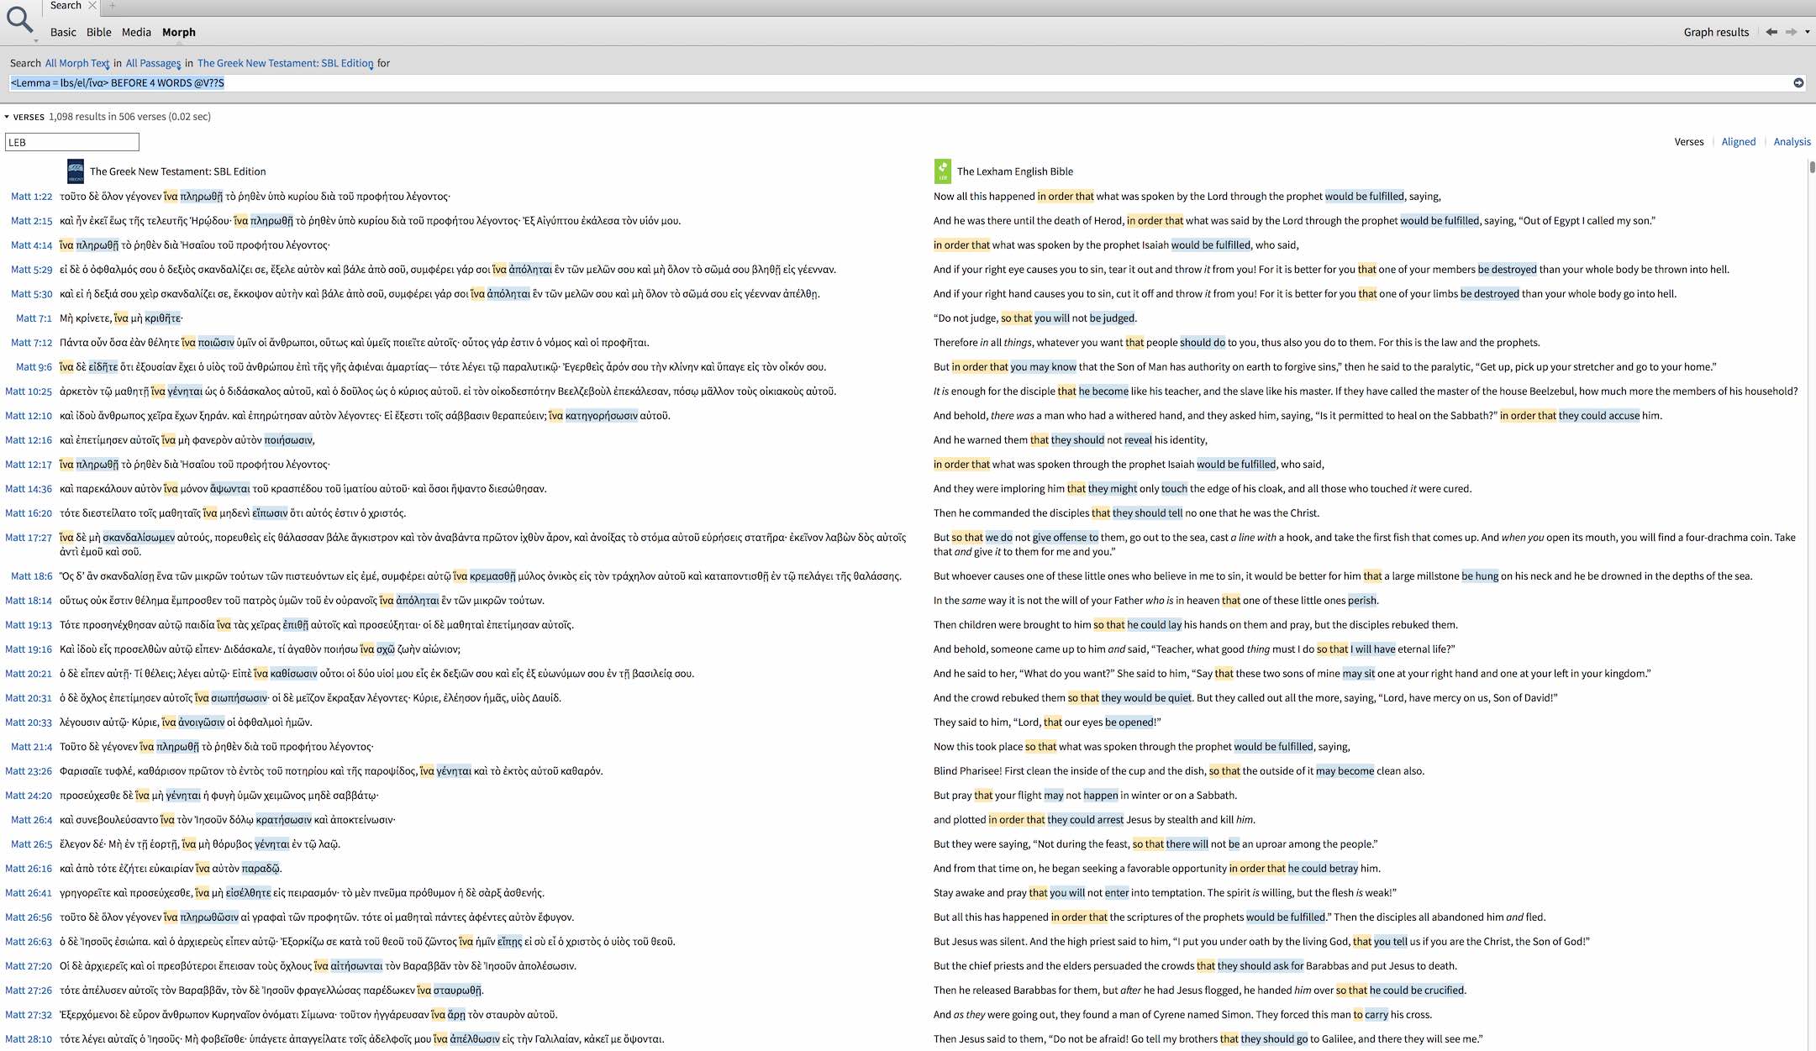Switch to the Aligned results view

tap(1738, 141)
